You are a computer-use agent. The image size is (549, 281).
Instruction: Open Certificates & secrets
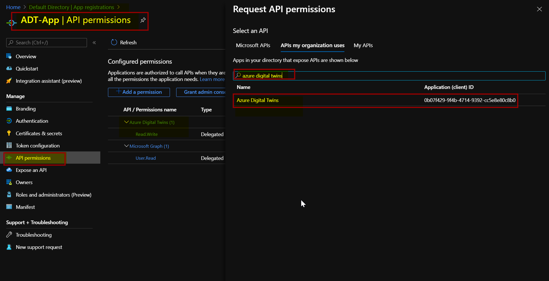(x=39, y=133)
